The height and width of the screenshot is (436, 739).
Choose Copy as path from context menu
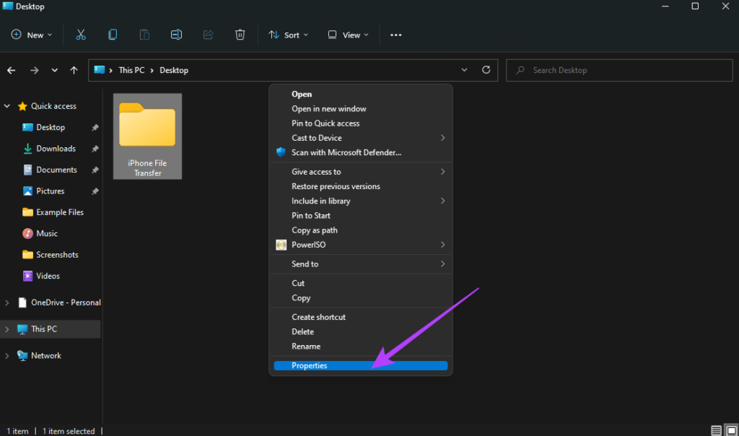click(315, 230)
